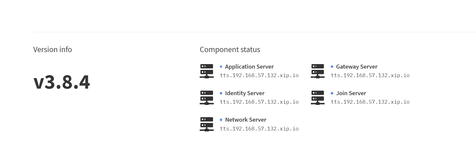Click Identity Server blue status dot
Screen dimensions: 476x162
(221, 93)
